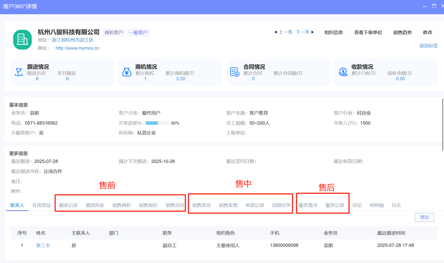Click the money bag icon for 商机情况
This screenshot has height=263, width=444.
point(127,72)
